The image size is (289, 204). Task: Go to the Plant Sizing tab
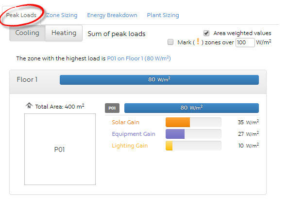163,15
